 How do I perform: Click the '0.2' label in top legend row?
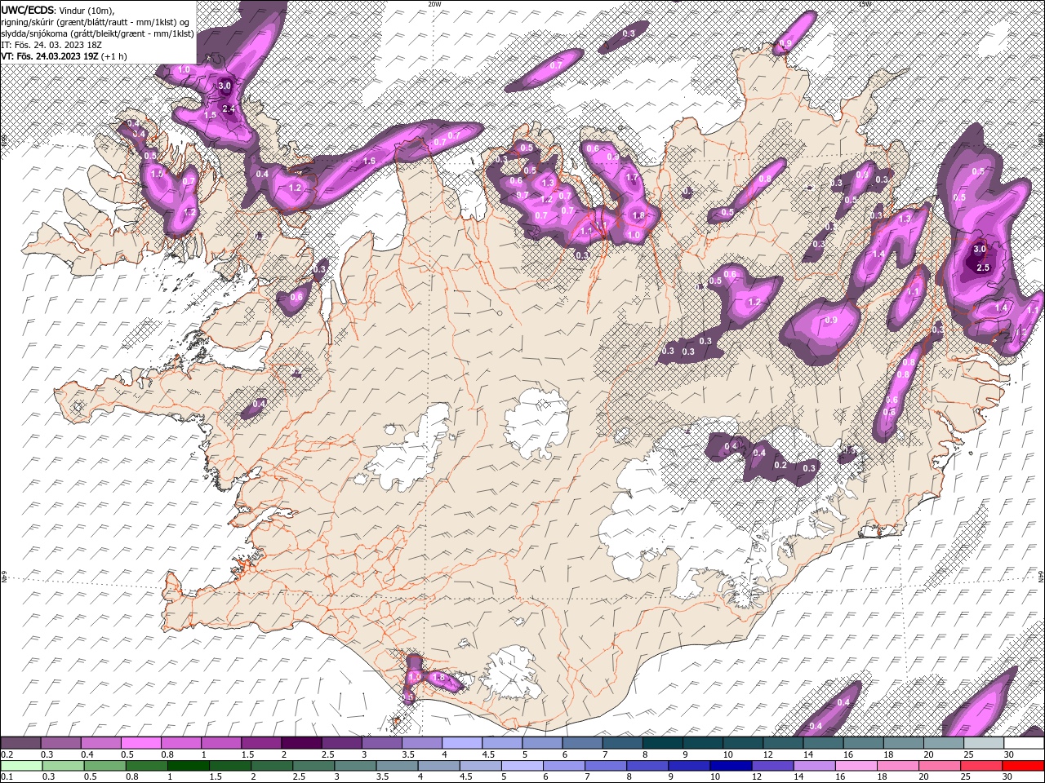[7, 754]
